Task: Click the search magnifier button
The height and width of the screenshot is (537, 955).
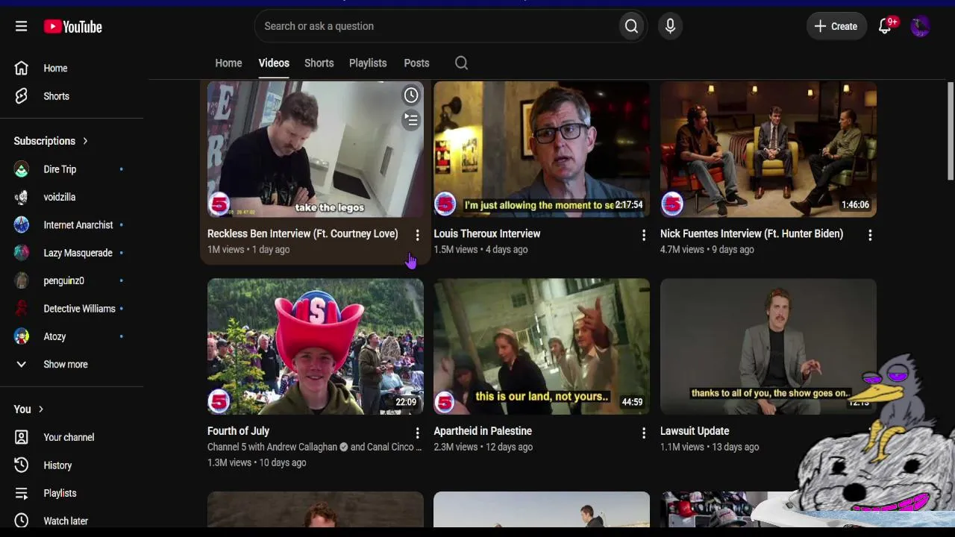Action: [631, 26]
